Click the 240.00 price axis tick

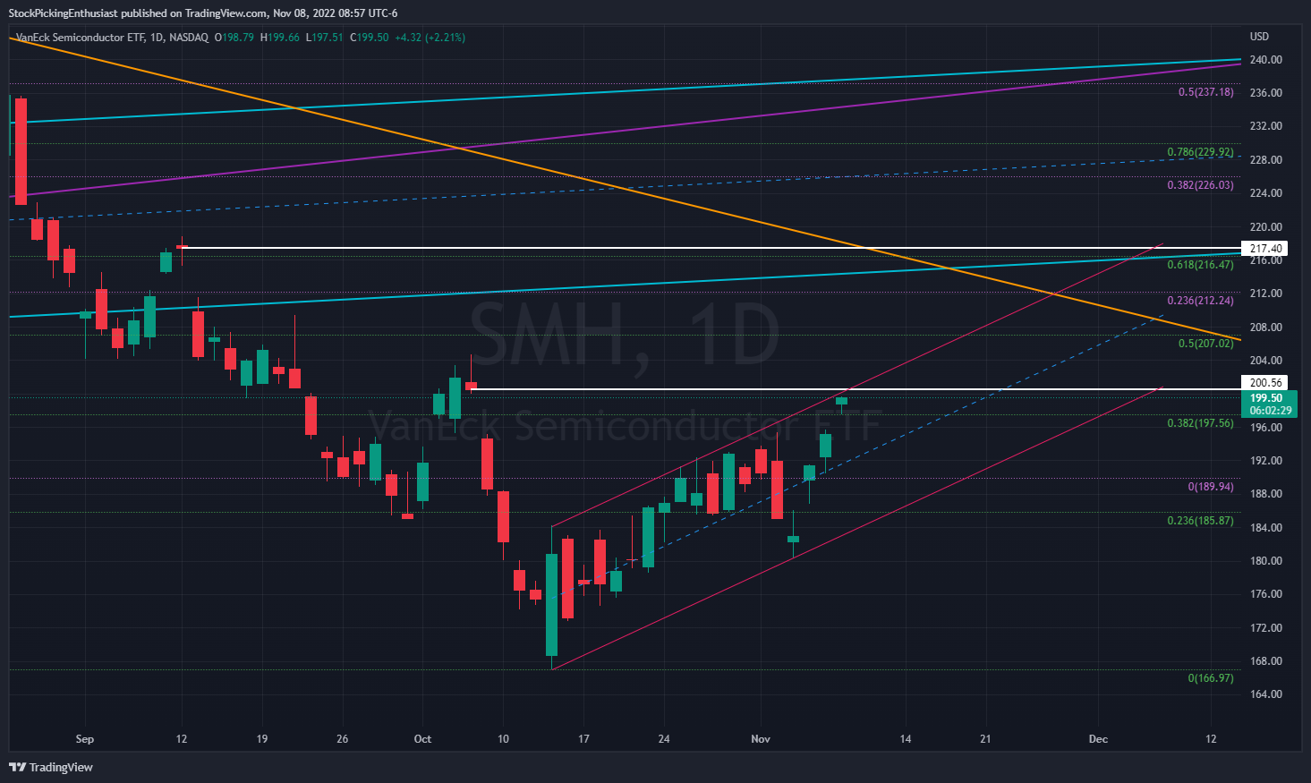1266,60
